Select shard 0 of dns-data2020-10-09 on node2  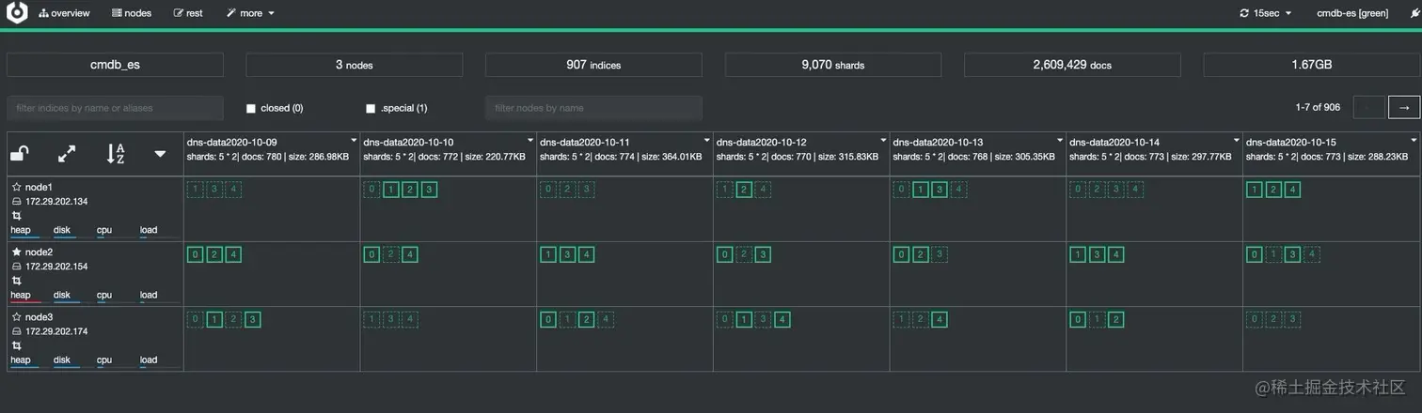[195, 254]
